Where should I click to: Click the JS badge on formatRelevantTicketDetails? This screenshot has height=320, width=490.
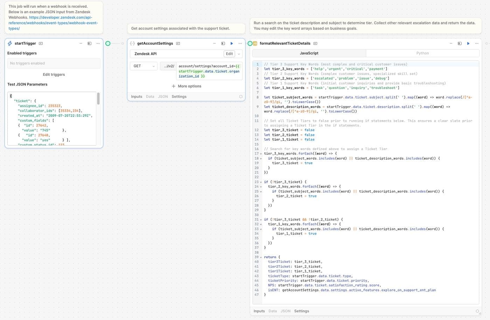(255, 43)
